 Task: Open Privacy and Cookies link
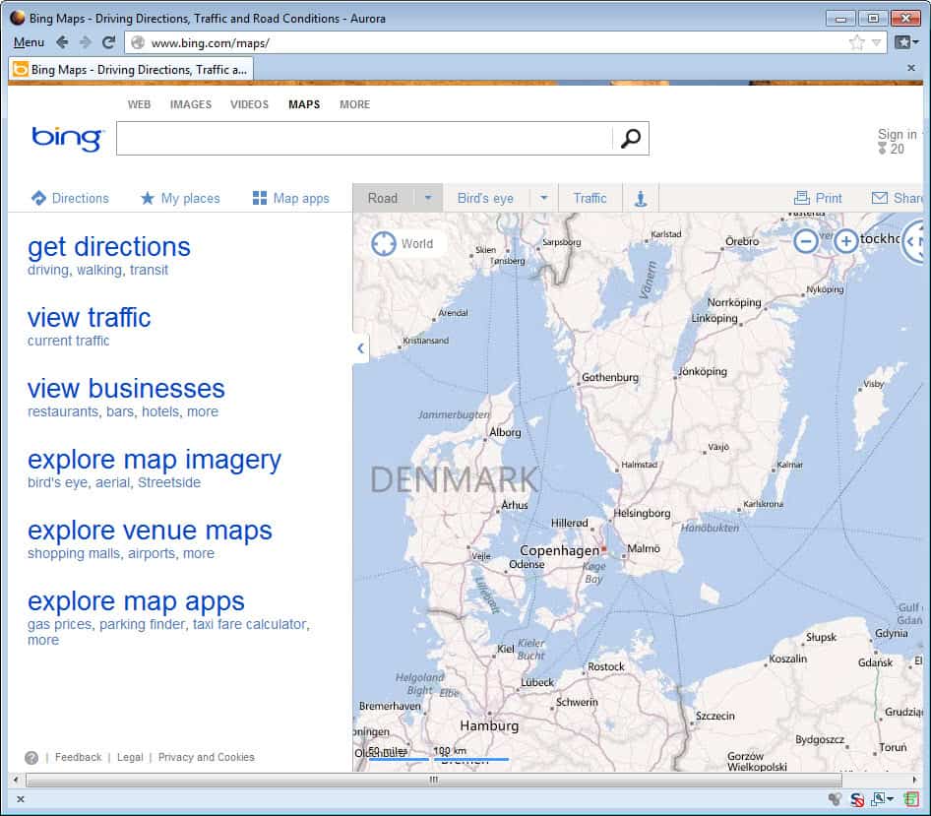click(x=206, y=757)
